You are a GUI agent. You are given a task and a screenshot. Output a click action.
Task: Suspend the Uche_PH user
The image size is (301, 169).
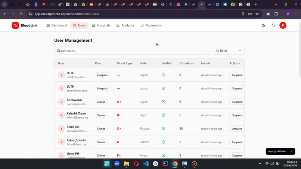tap(237, 156)
